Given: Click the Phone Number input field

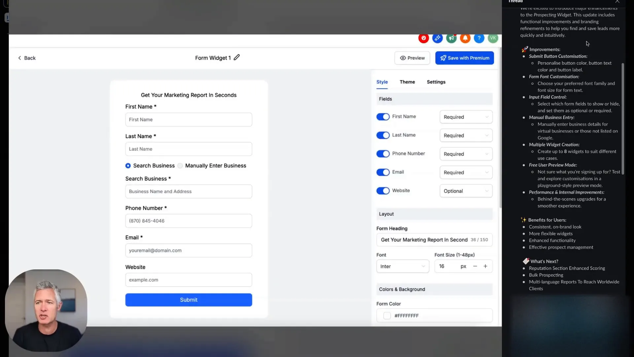Looking at the screenshot, I should coord(189,221).
